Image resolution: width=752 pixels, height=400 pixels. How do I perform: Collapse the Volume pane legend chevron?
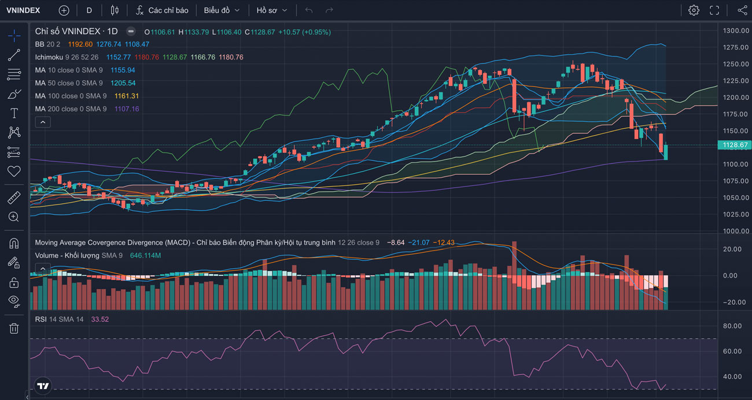(x=43, y=268)
